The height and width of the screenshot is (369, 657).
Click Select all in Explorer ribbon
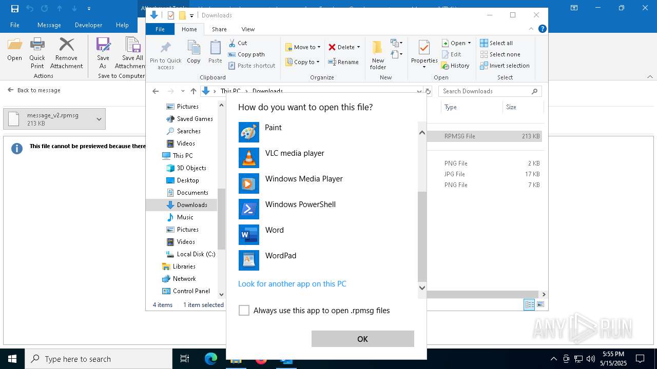coord(496,43)
